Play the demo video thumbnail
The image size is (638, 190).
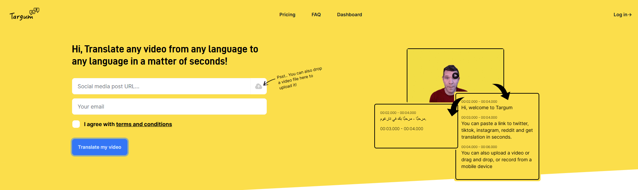click(455, 76)
